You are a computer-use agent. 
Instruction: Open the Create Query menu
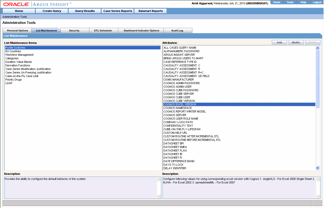pos(52,11)
